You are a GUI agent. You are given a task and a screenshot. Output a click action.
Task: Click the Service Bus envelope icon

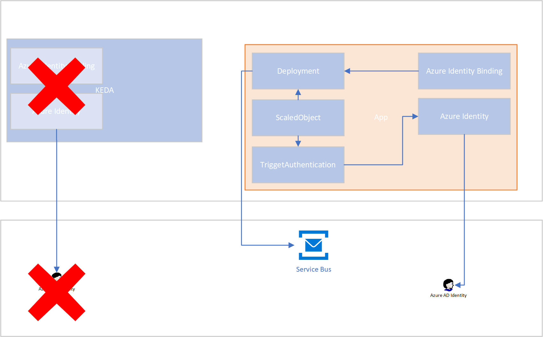(313, 245)
